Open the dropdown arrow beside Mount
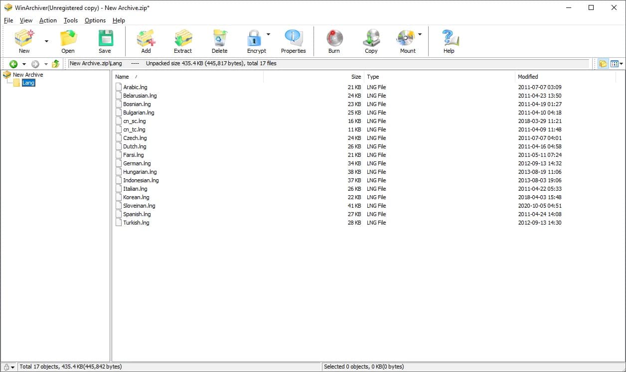 [420, 34]
